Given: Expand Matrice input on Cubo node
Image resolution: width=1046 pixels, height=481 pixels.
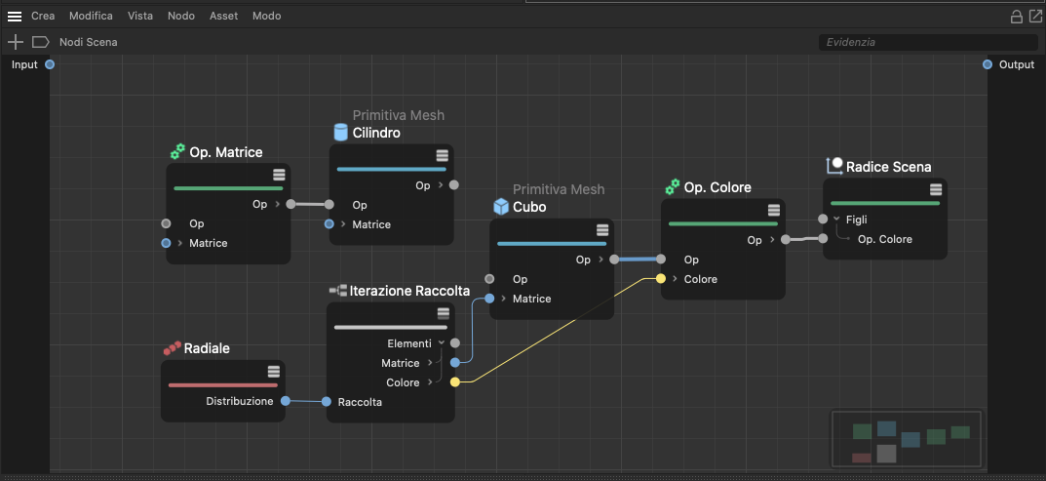Looking at the screenshot, I should 503,299.
